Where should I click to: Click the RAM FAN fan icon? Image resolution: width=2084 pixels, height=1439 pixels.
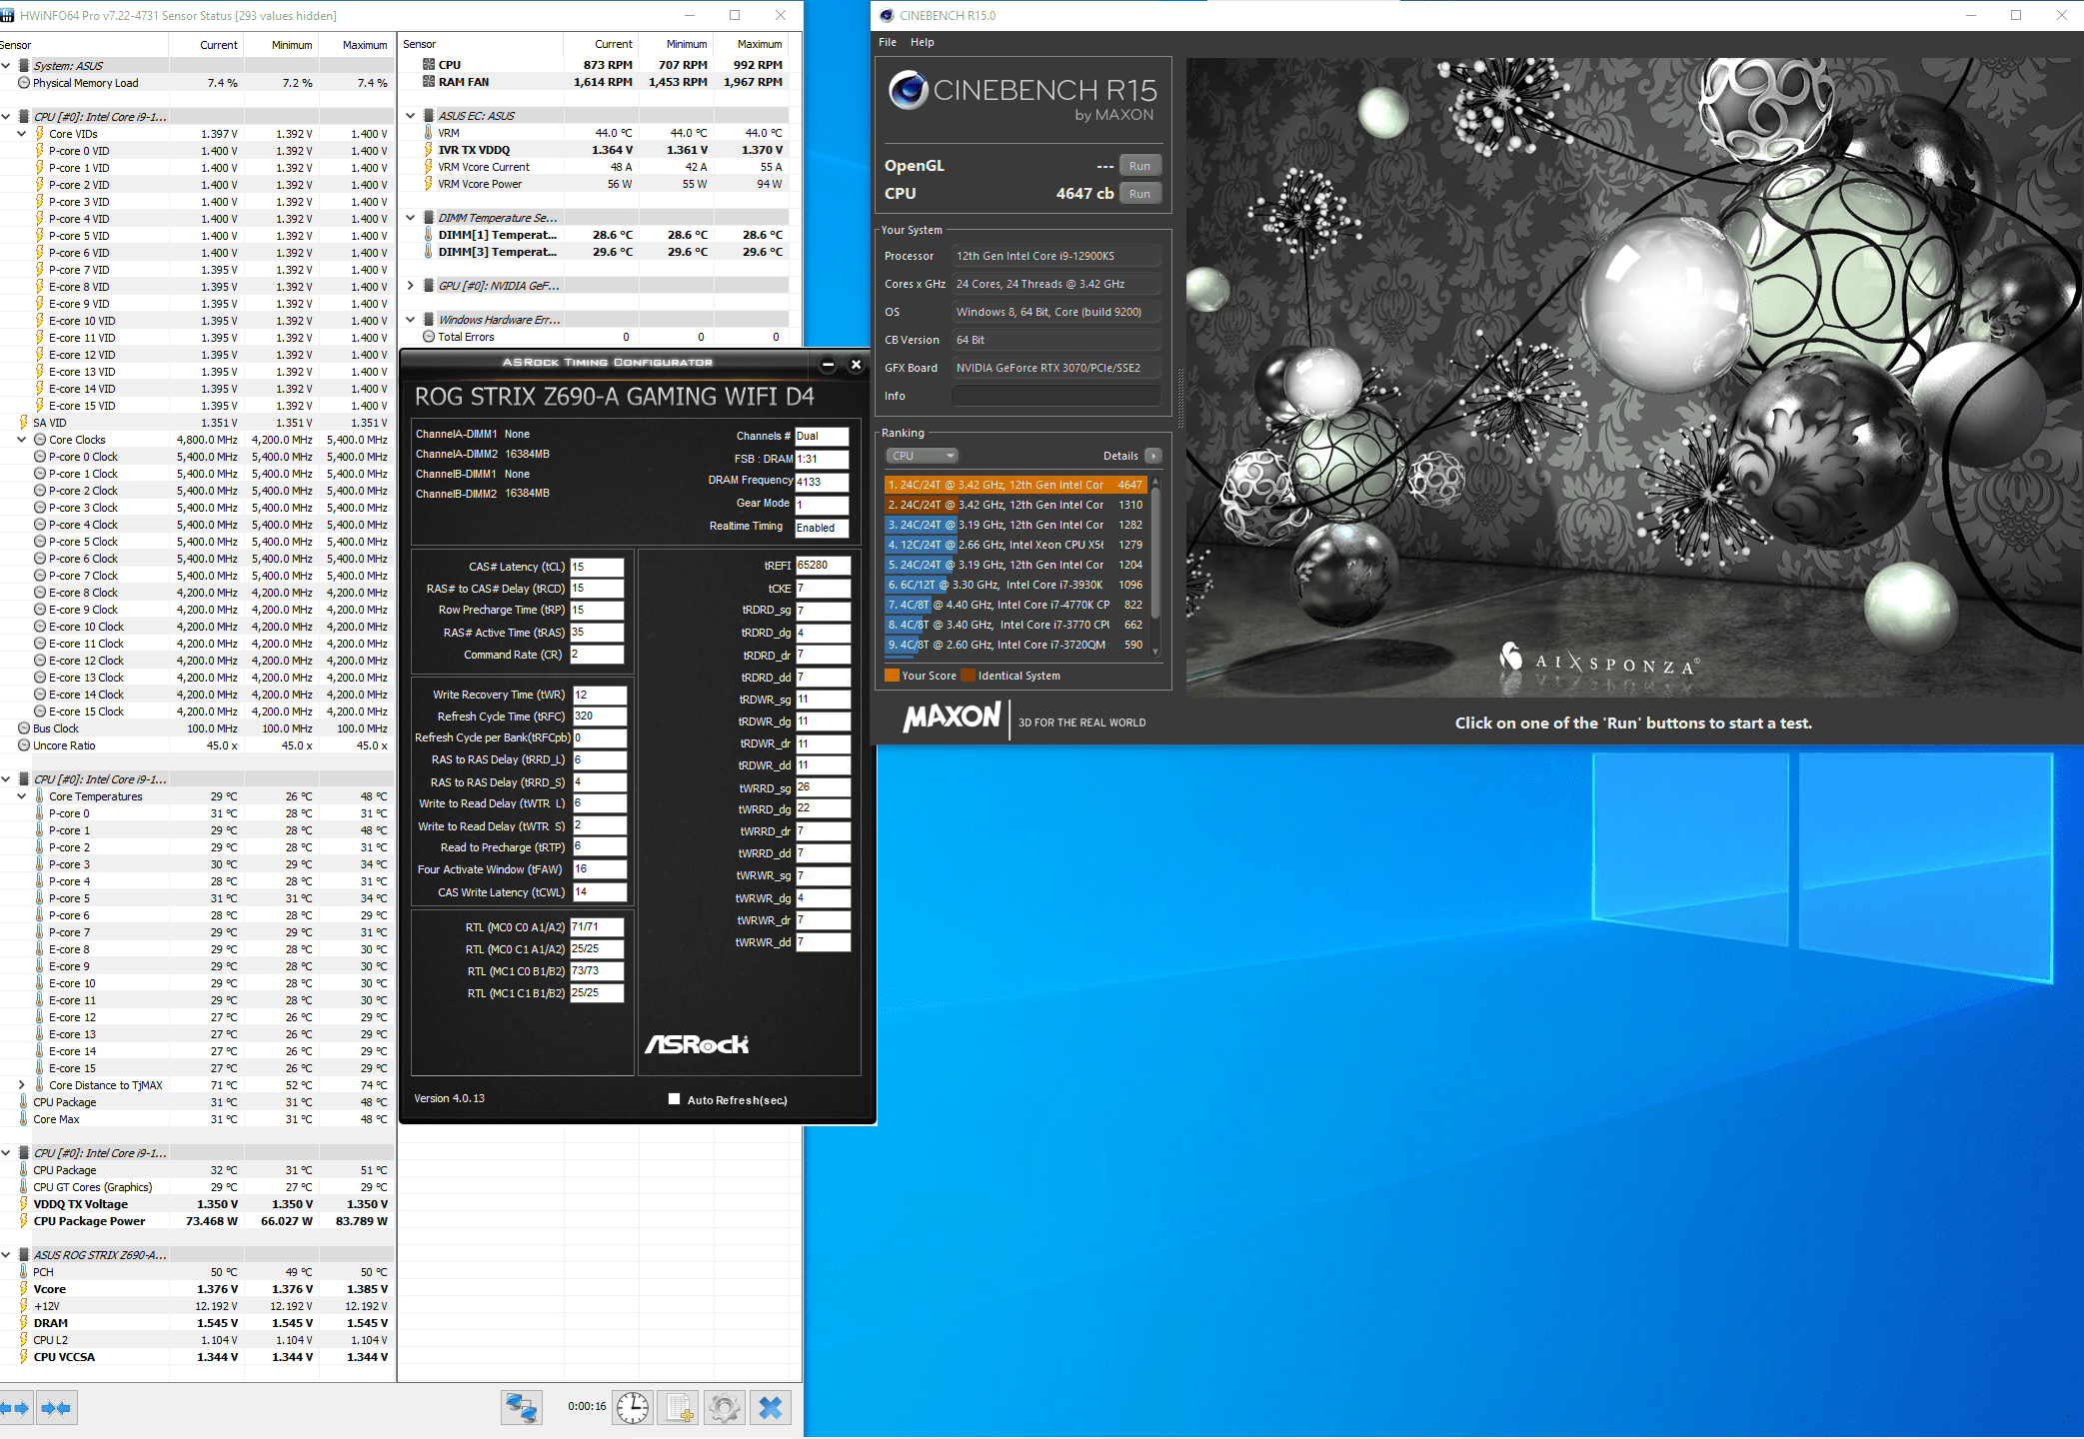[429, 82]
